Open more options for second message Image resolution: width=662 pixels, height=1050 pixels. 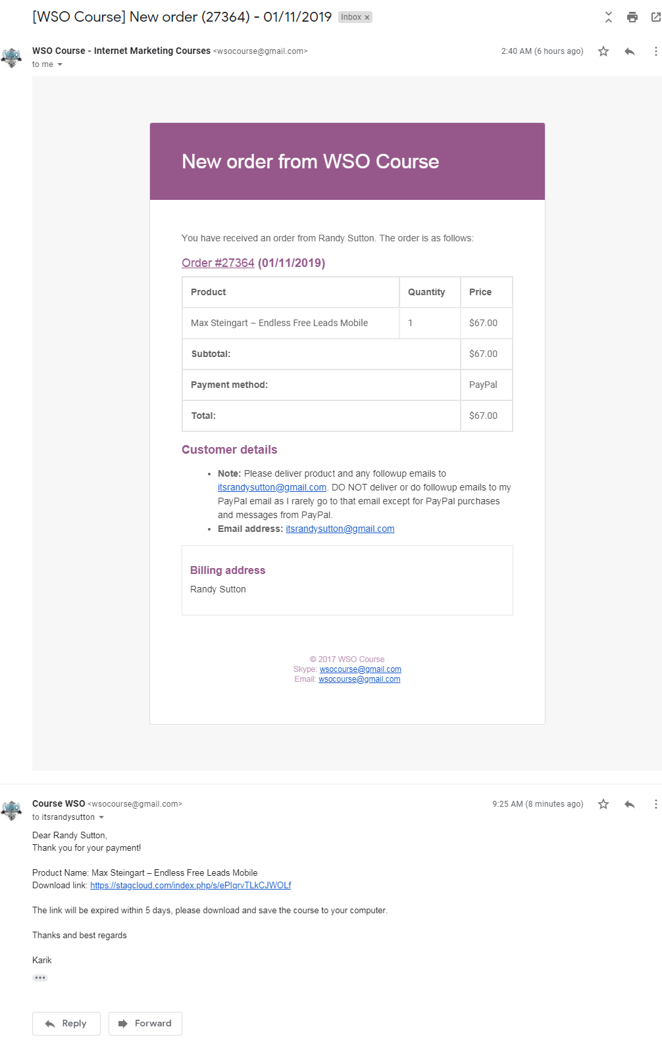(x=655, y=804)
